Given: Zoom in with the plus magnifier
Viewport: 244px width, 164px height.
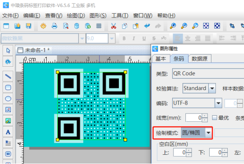Looking at the screenshot, I should (173, 26).
